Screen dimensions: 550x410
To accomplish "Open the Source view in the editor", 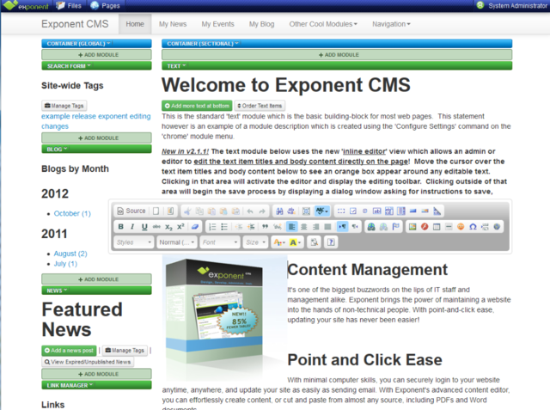I will click(131, 211).
